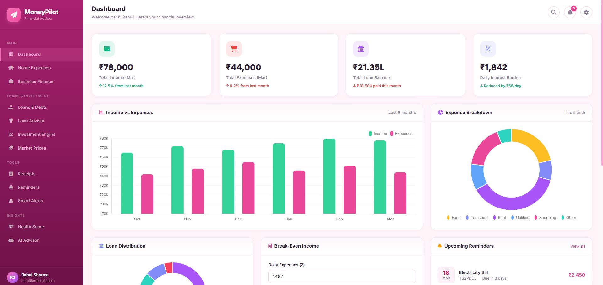
Task: Click the ₹2,450 electricity bill amount
Action: [x=577, y=275]
